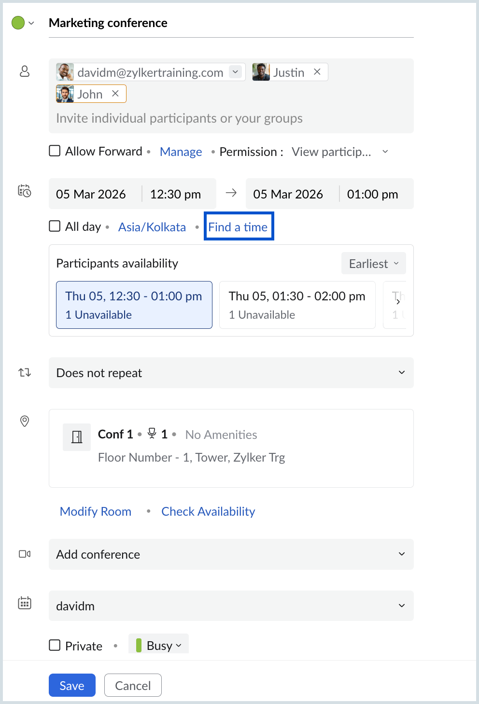Open the Does not repeat dropdown

231,373
